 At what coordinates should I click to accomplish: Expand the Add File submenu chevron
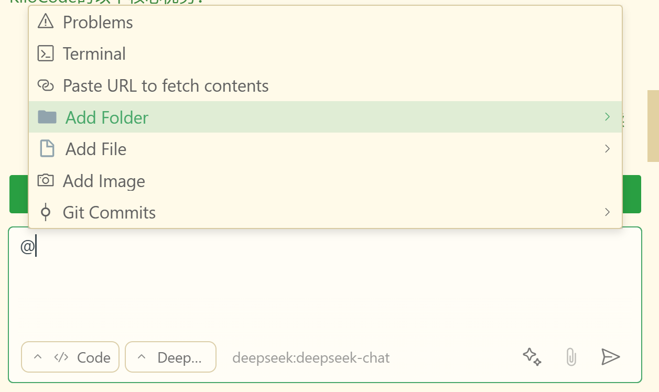click(x=608, y=149)
